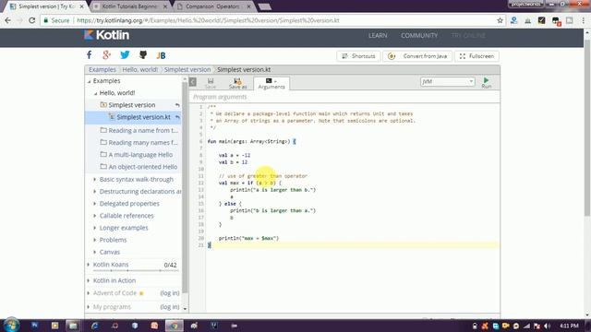Image resolution: width=591 pixels, height=332 pixels.
Task: Click the Save toolbar icon
Action: click(x=211, y=83)
